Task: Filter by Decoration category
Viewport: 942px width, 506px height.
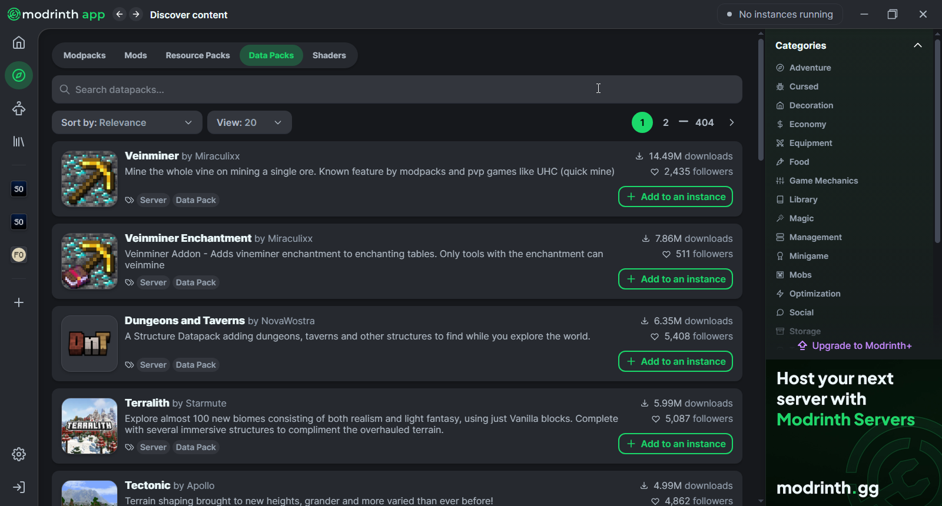Action: pyautogui.click(x=804, y=105)
